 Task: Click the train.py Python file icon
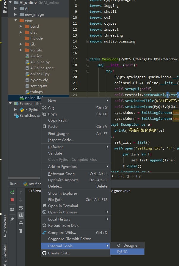click(27, 92)
